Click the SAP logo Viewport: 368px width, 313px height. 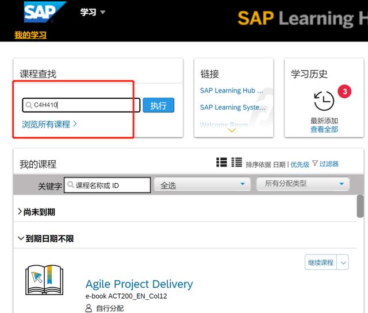pos(45,11)
